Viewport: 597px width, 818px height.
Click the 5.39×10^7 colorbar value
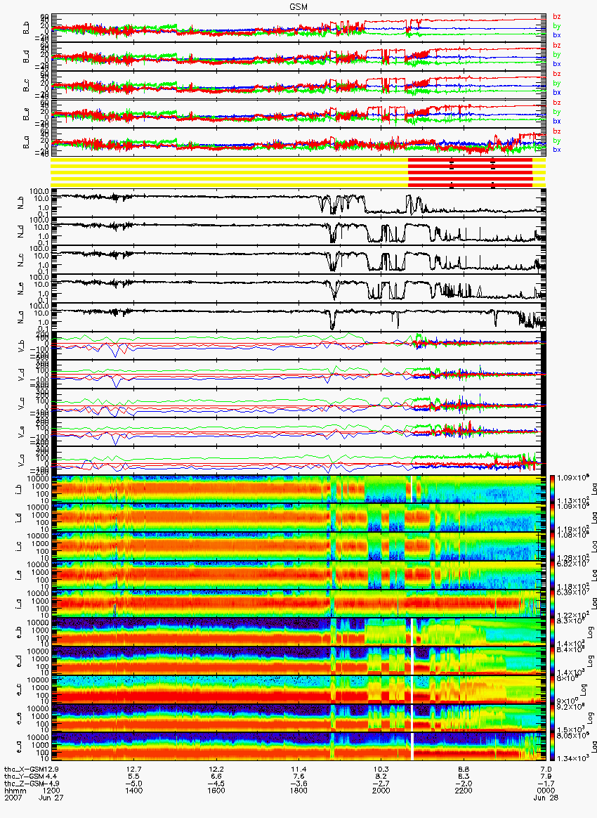coord(572,592)
